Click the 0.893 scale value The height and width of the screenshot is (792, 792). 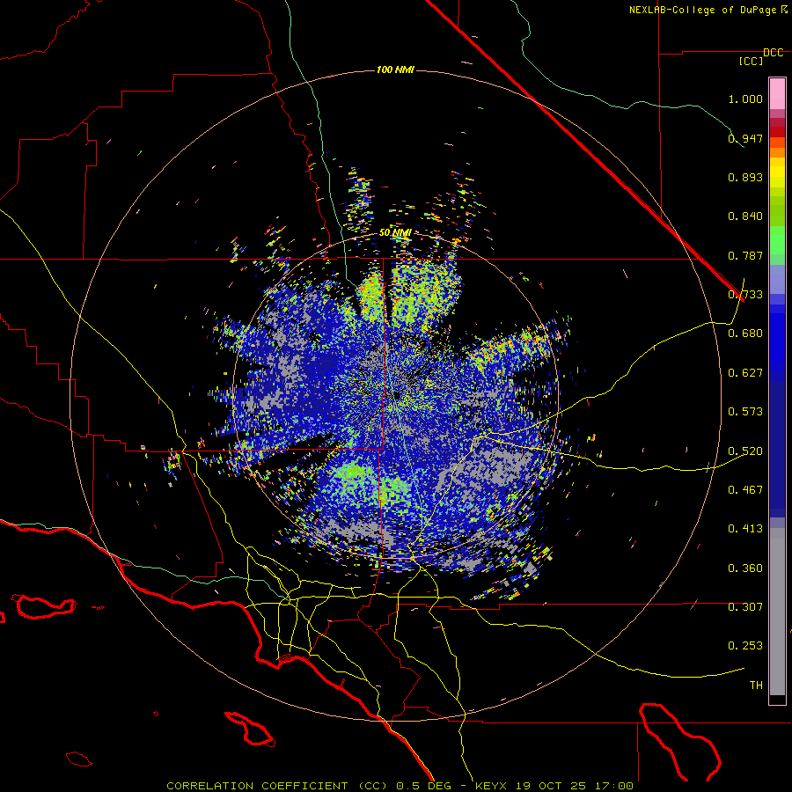coord(745,177)
